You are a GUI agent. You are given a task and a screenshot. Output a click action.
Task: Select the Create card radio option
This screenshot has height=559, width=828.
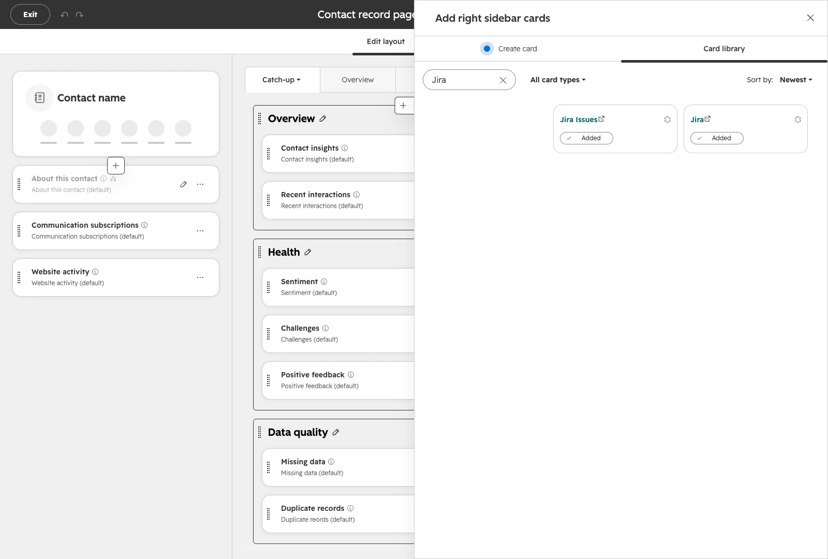tap(487, 49)
